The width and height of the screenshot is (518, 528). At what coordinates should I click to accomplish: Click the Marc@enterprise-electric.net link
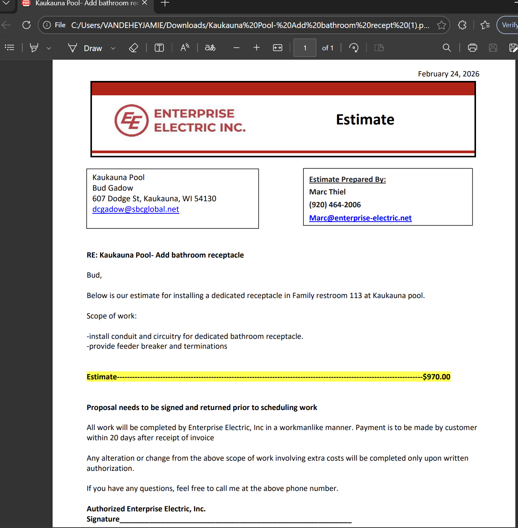pyautogui.click(x=360, y=218)
